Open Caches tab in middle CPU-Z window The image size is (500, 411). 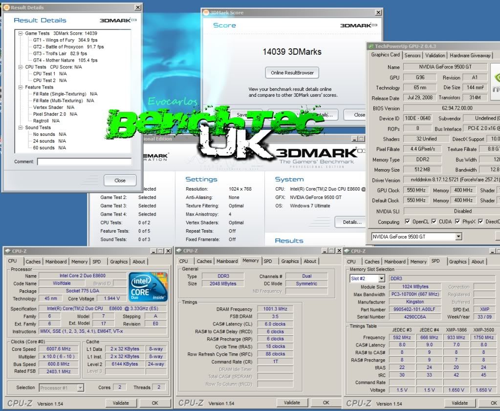pyautogui.click(x=204, y=261)
